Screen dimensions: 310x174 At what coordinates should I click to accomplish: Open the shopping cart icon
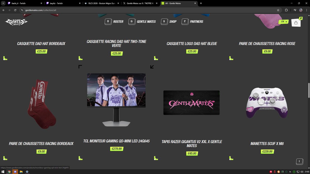[x=296, y=22]
